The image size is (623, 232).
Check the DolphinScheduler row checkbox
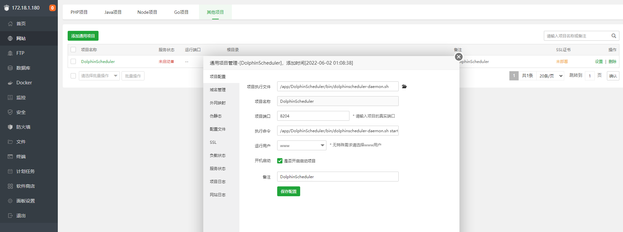point(73,61)
